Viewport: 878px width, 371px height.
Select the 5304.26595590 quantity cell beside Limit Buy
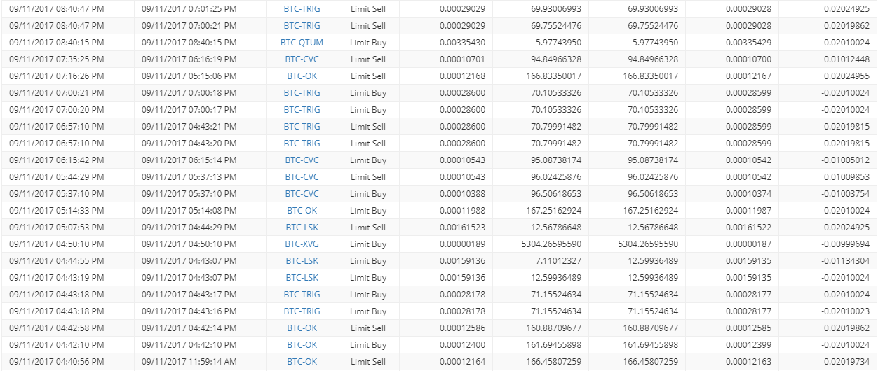point(541,244)
